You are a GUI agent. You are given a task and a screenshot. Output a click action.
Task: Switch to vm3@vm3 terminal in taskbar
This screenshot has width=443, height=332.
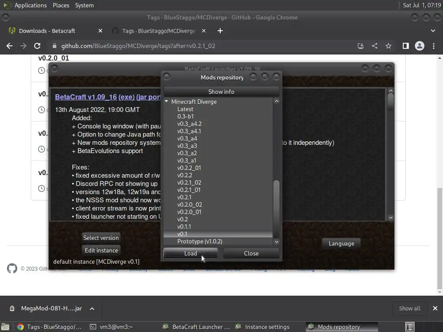[111, 327]
